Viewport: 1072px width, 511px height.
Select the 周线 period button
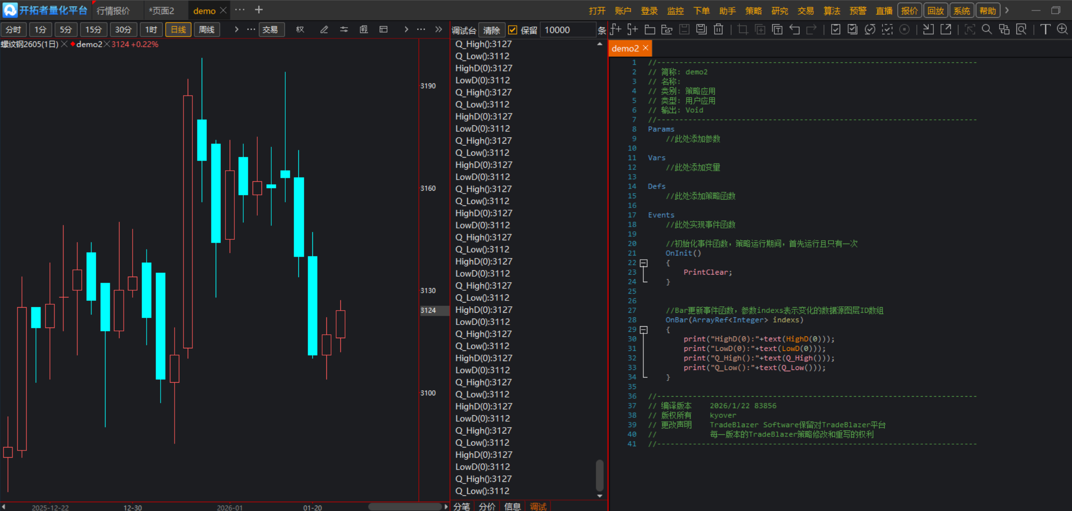[206, 30]
